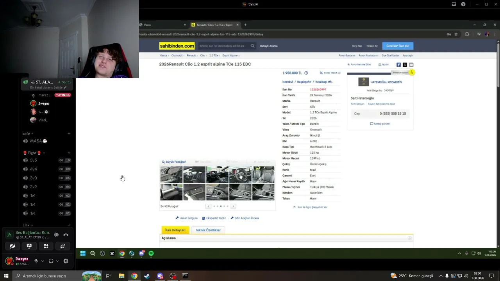Screen dimensions: 500x281
Task: Open Discord user settings gear
Action: (x=66, y=261)
